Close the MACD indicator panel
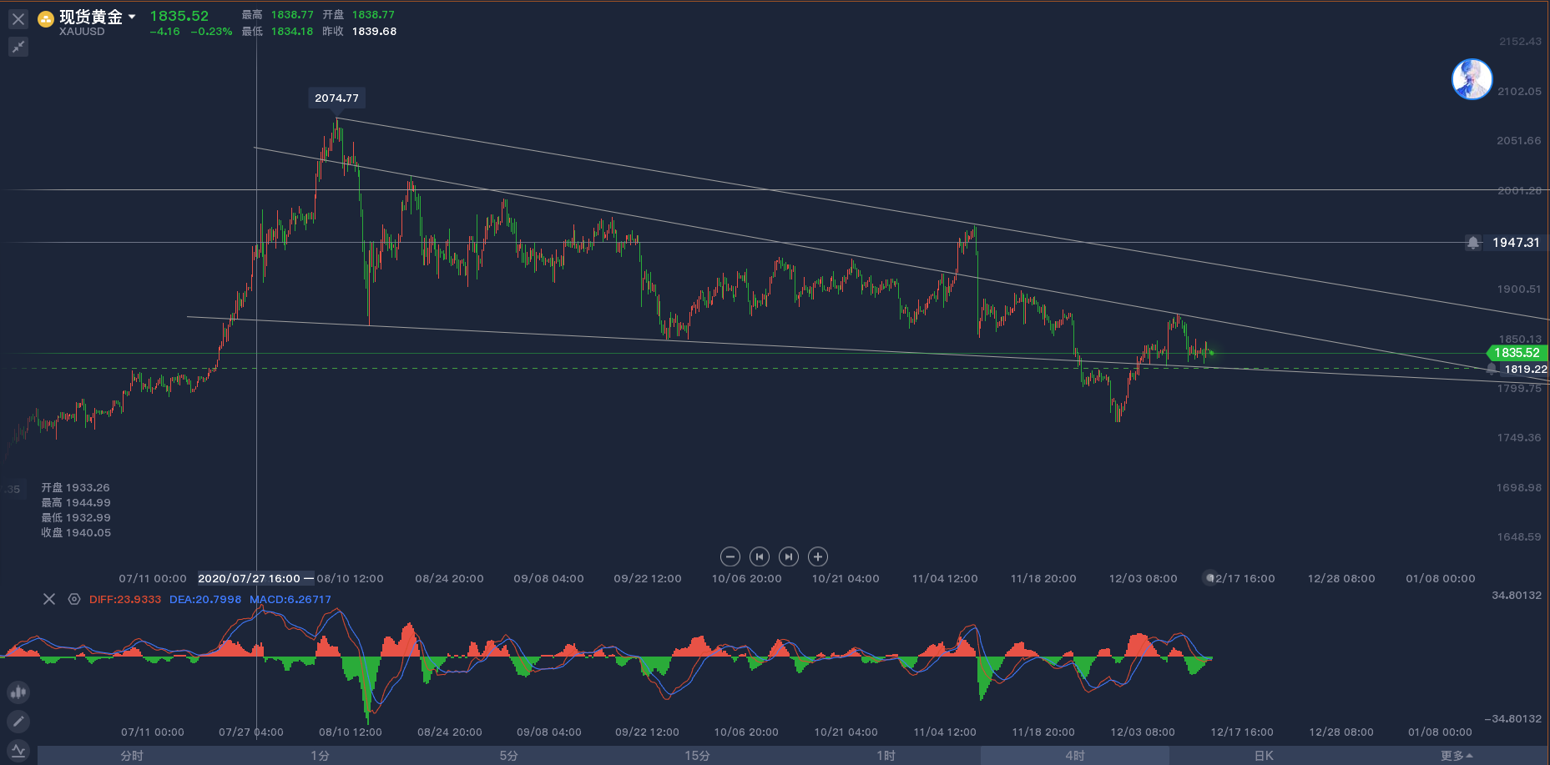This screenshot has height=765, width=1550. (x=49, y=599)
